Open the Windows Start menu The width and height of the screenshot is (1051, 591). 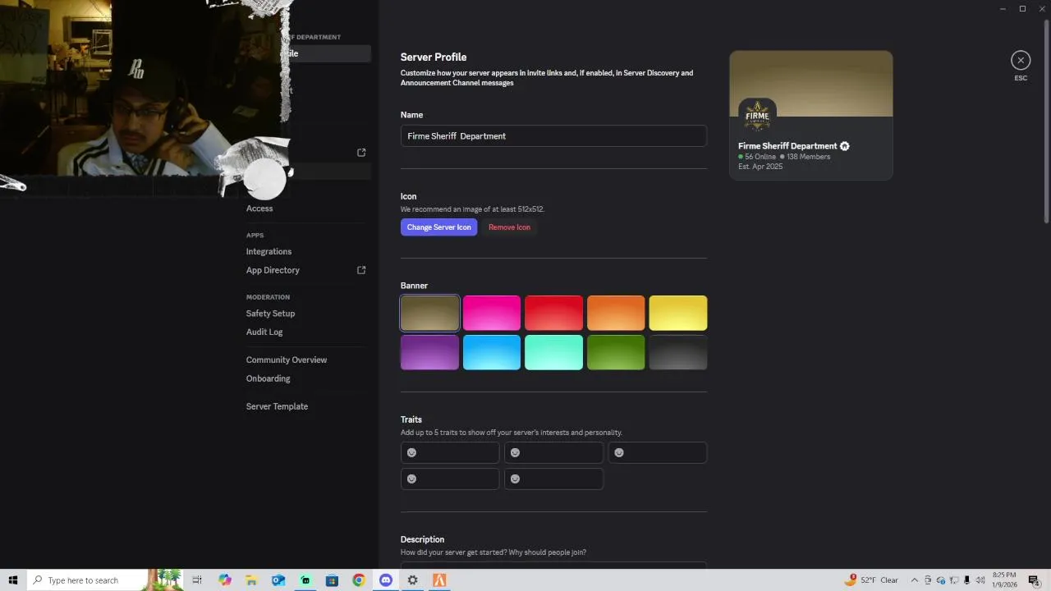point(12,580)
